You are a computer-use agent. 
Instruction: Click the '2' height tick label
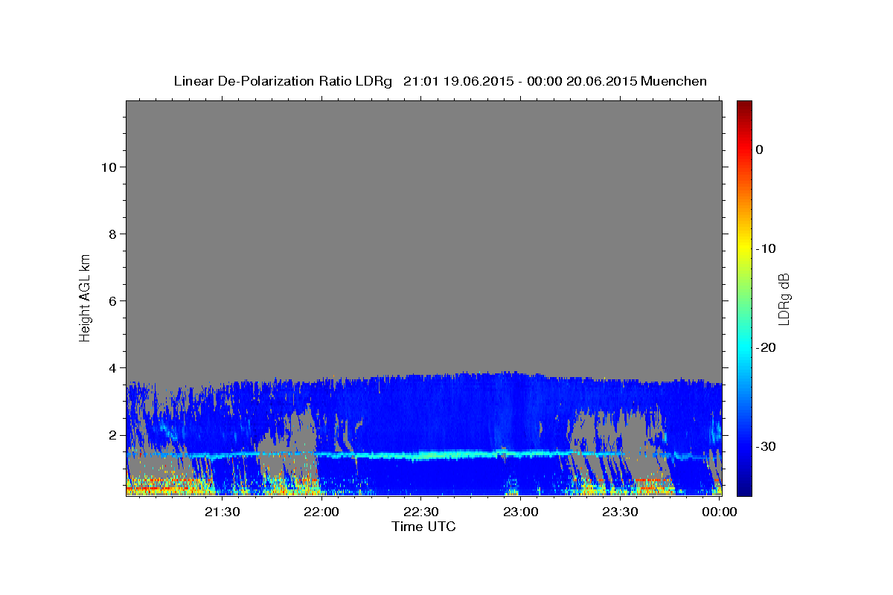coord(113,435)
